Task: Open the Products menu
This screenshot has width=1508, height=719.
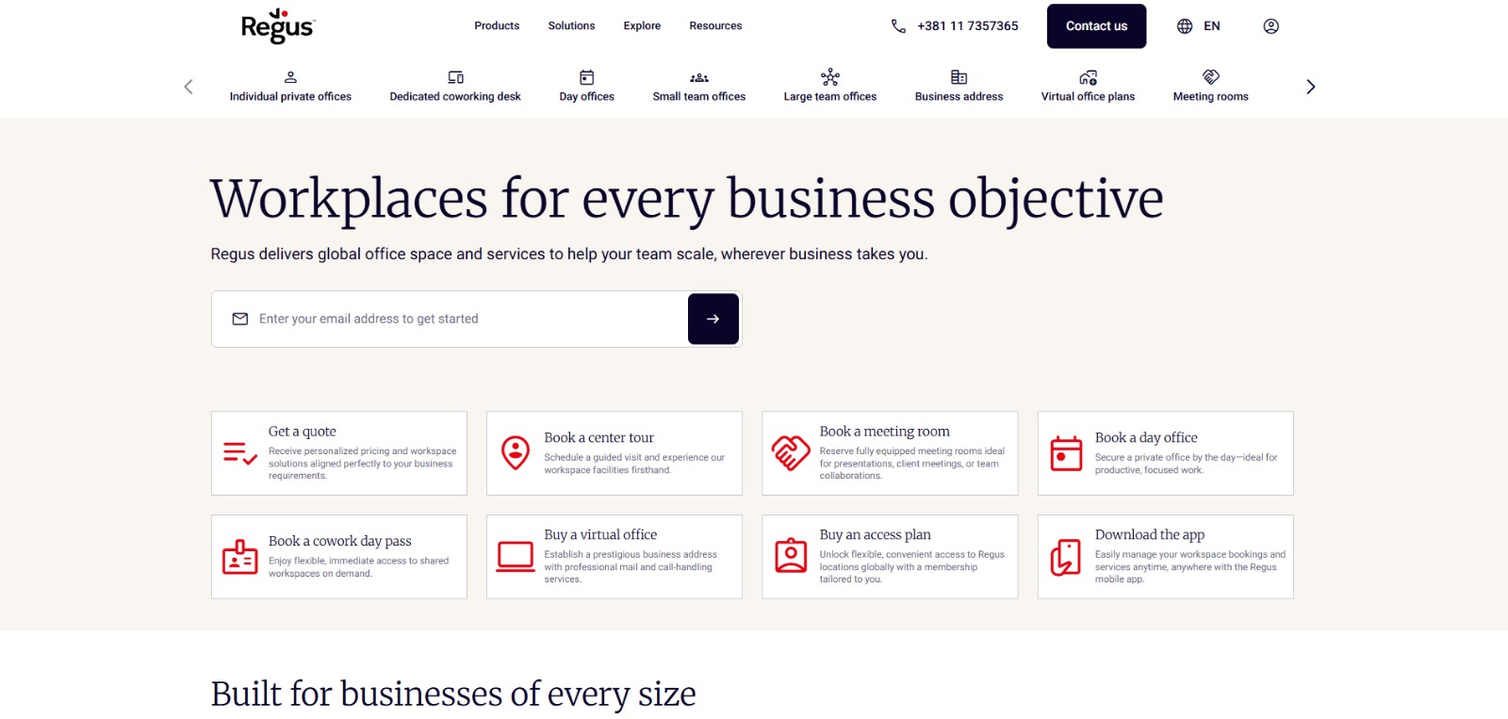Action: pyautogui.click(x=497, y=26)
